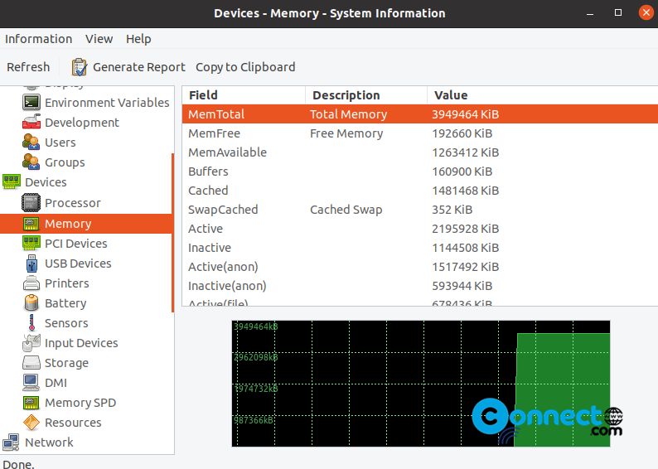The image size is (658, 469).
Task: Click the PCI Devices card icon
Action: click(31, 244)
